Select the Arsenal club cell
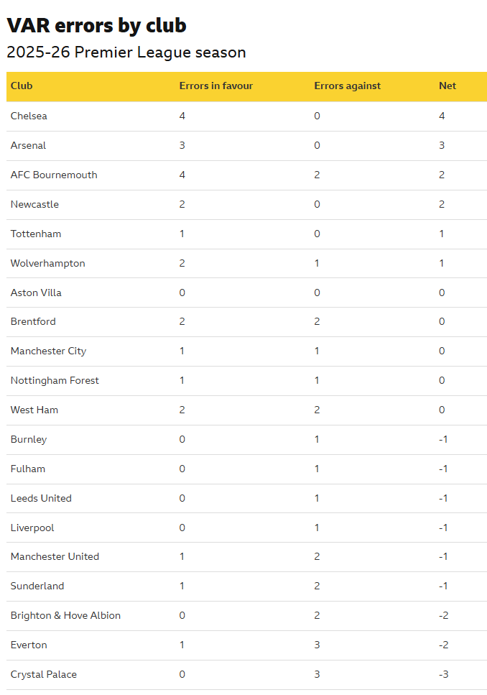 click(x=28, y=145)
